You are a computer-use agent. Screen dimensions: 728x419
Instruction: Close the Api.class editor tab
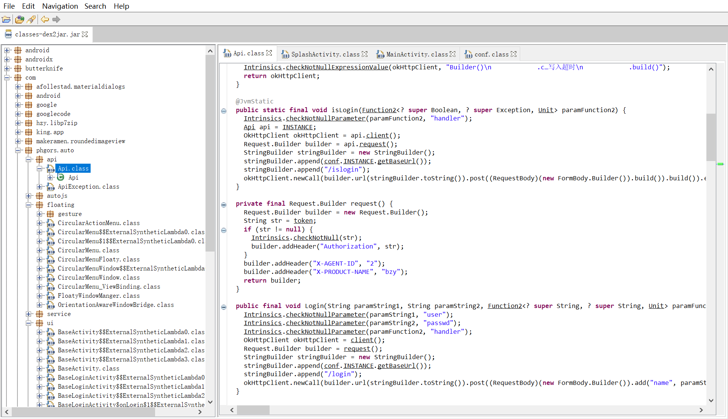[269, 53]
